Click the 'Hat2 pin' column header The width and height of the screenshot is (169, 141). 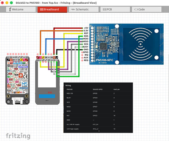tap(116, 89)
